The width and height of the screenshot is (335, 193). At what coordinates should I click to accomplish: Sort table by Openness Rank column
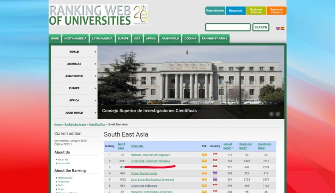[x=245, y=146]
